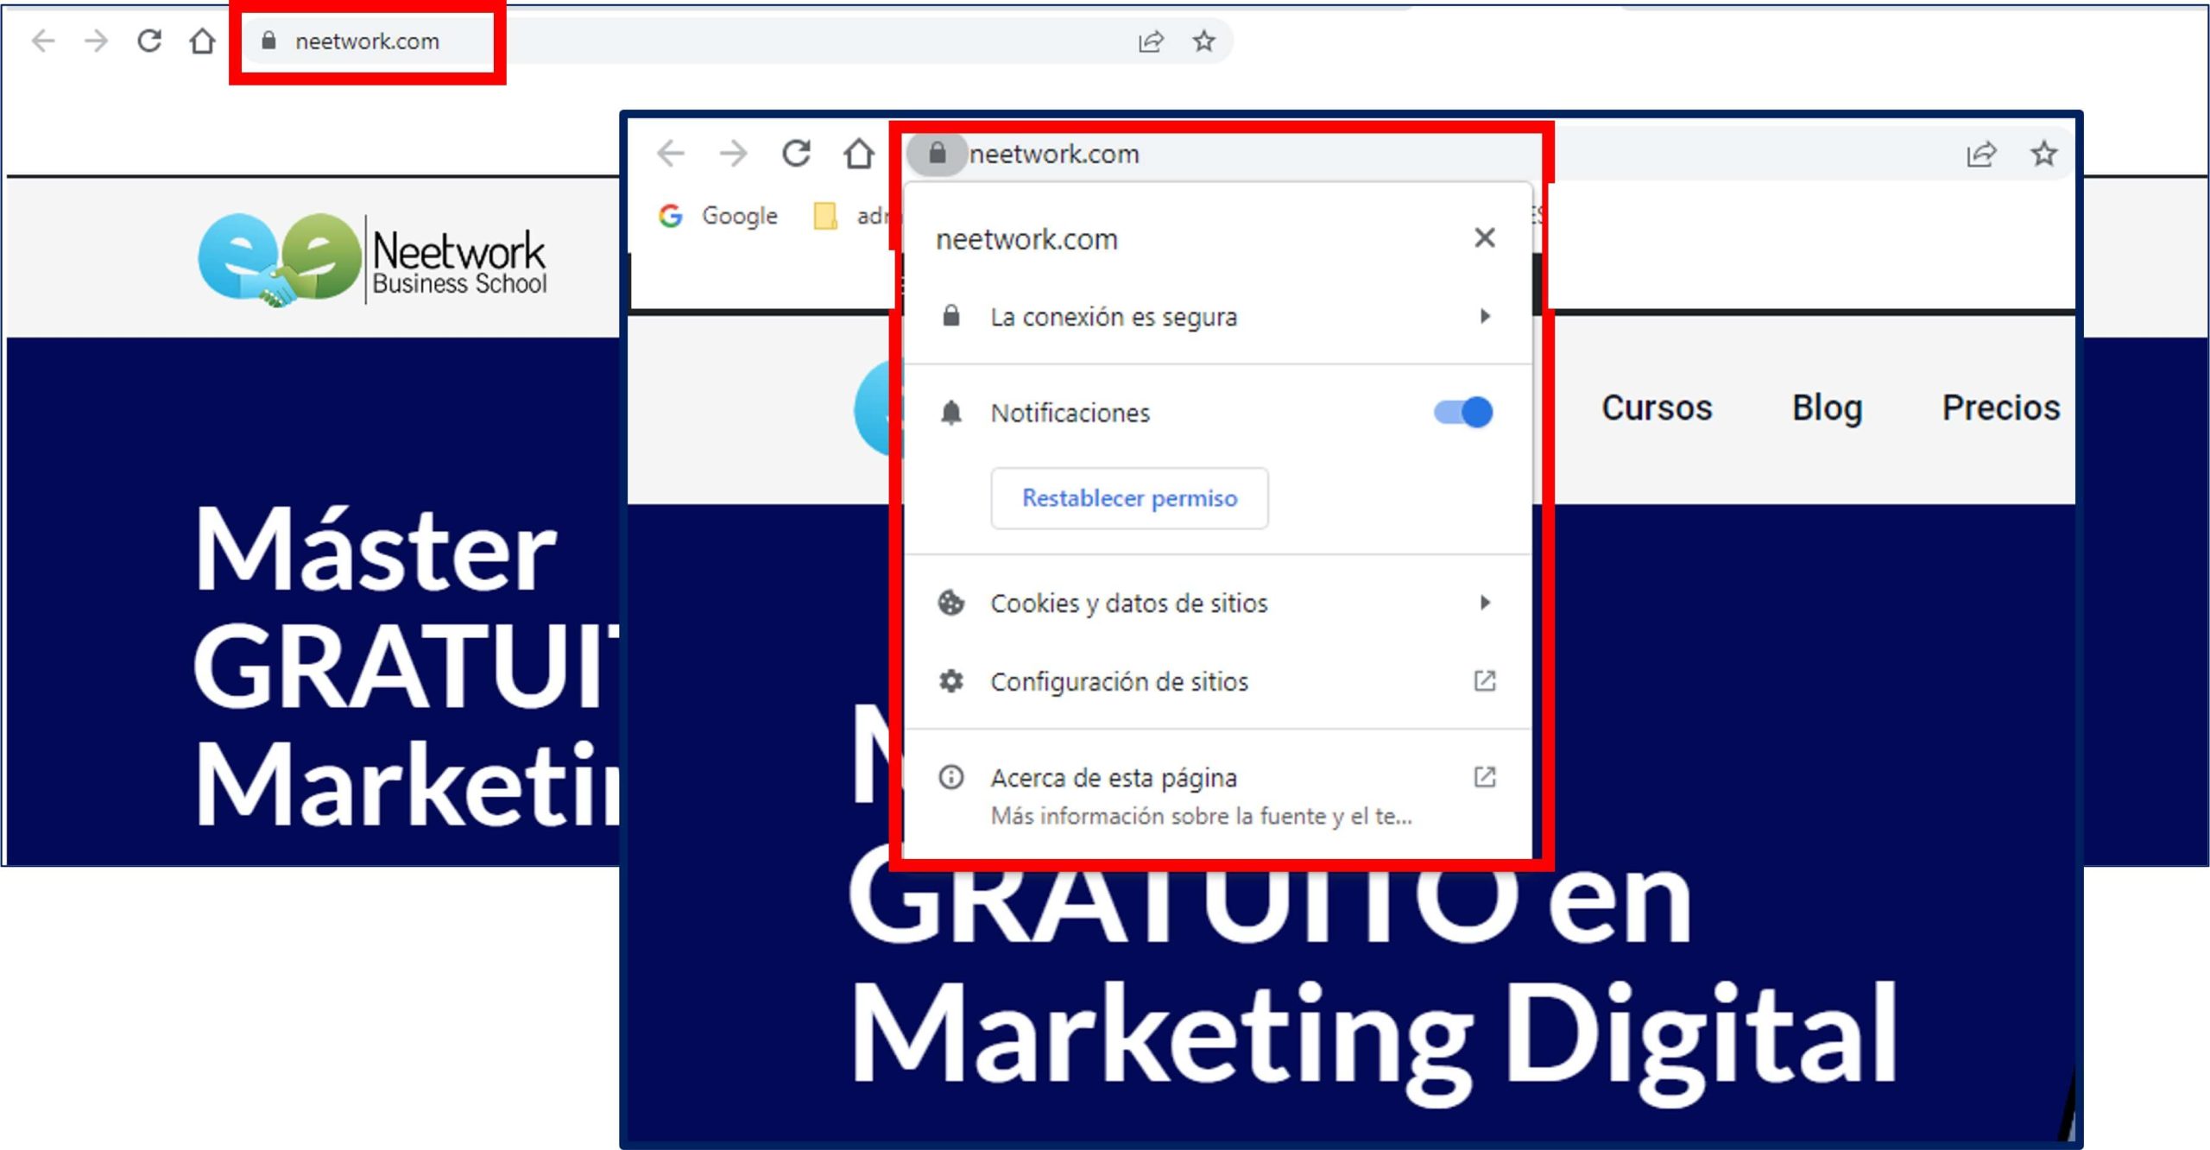This screenshot has height=1150, width=2210.
Task: Click the cookies icon beside Cookies y datos
Action: pos(950,603)
